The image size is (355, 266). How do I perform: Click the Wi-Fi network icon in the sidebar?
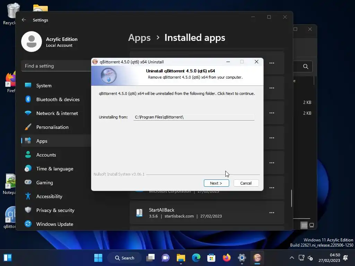(x=28, y=113)
